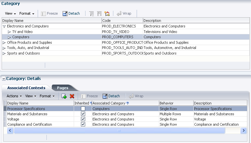Select Compliance and Certification context name
Viewport: 251px width, 143px height.
(x=29, y=124)
